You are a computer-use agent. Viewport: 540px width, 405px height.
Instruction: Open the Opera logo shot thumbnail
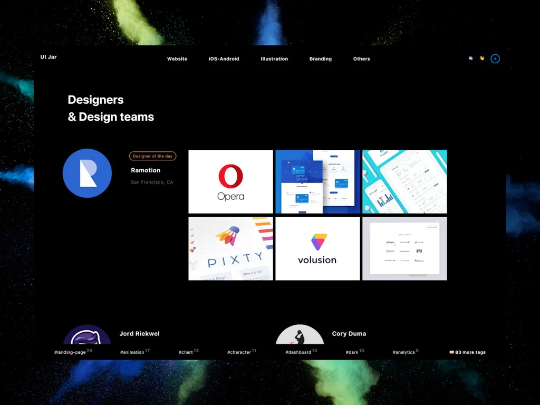pos(230,181)
